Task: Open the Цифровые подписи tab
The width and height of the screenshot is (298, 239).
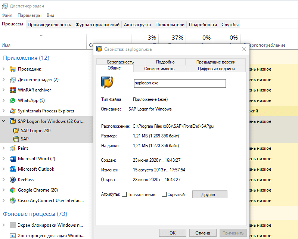Action: [216, 69]
